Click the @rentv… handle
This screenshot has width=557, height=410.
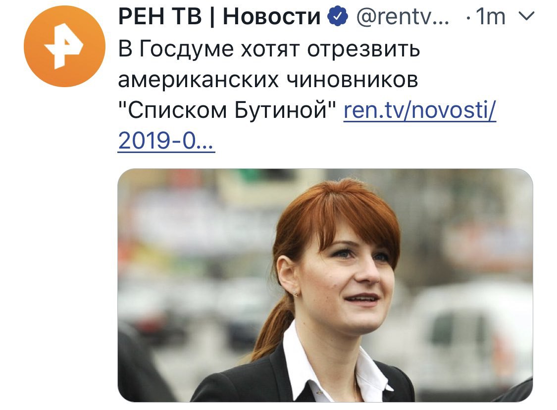click(403, 16)
